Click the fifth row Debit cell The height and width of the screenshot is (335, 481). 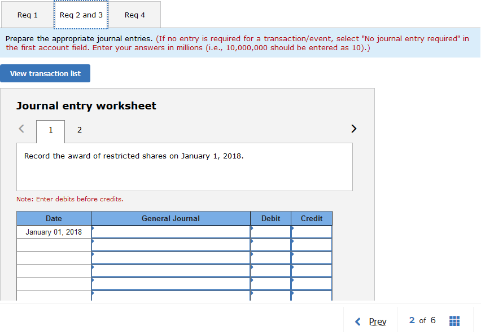coord(270,284)
